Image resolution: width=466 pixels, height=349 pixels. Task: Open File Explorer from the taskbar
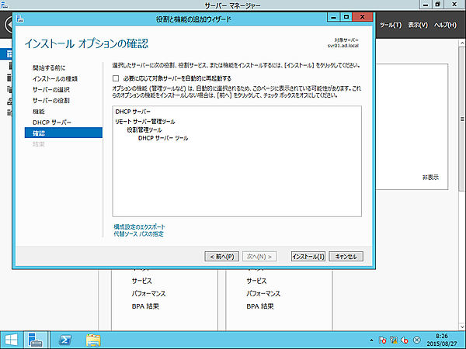coord(94,339)
